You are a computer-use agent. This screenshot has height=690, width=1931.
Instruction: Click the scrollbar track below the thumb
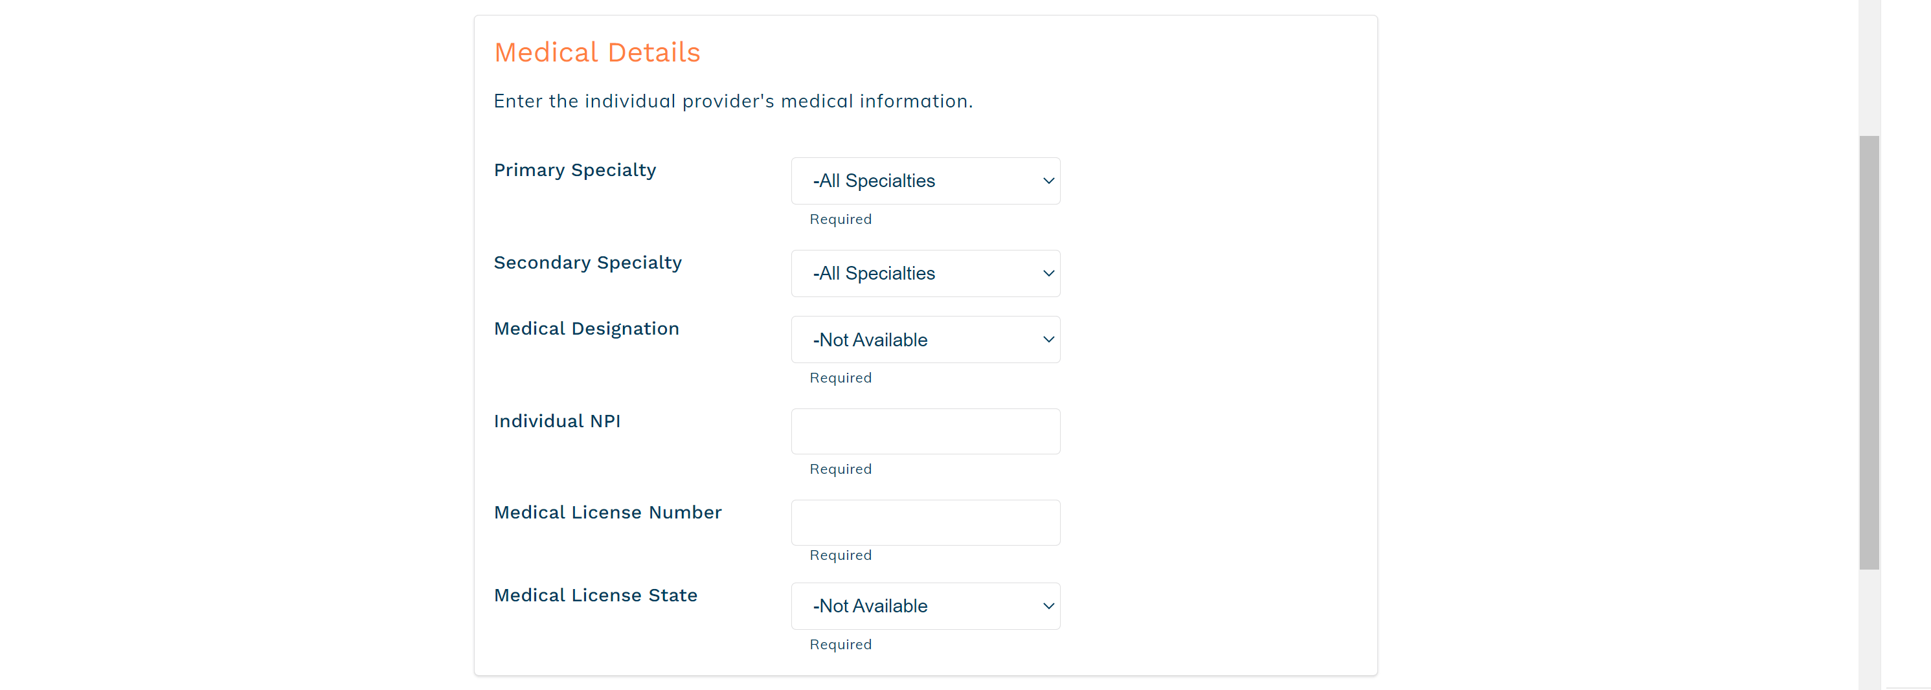(x=1869, y=629)
